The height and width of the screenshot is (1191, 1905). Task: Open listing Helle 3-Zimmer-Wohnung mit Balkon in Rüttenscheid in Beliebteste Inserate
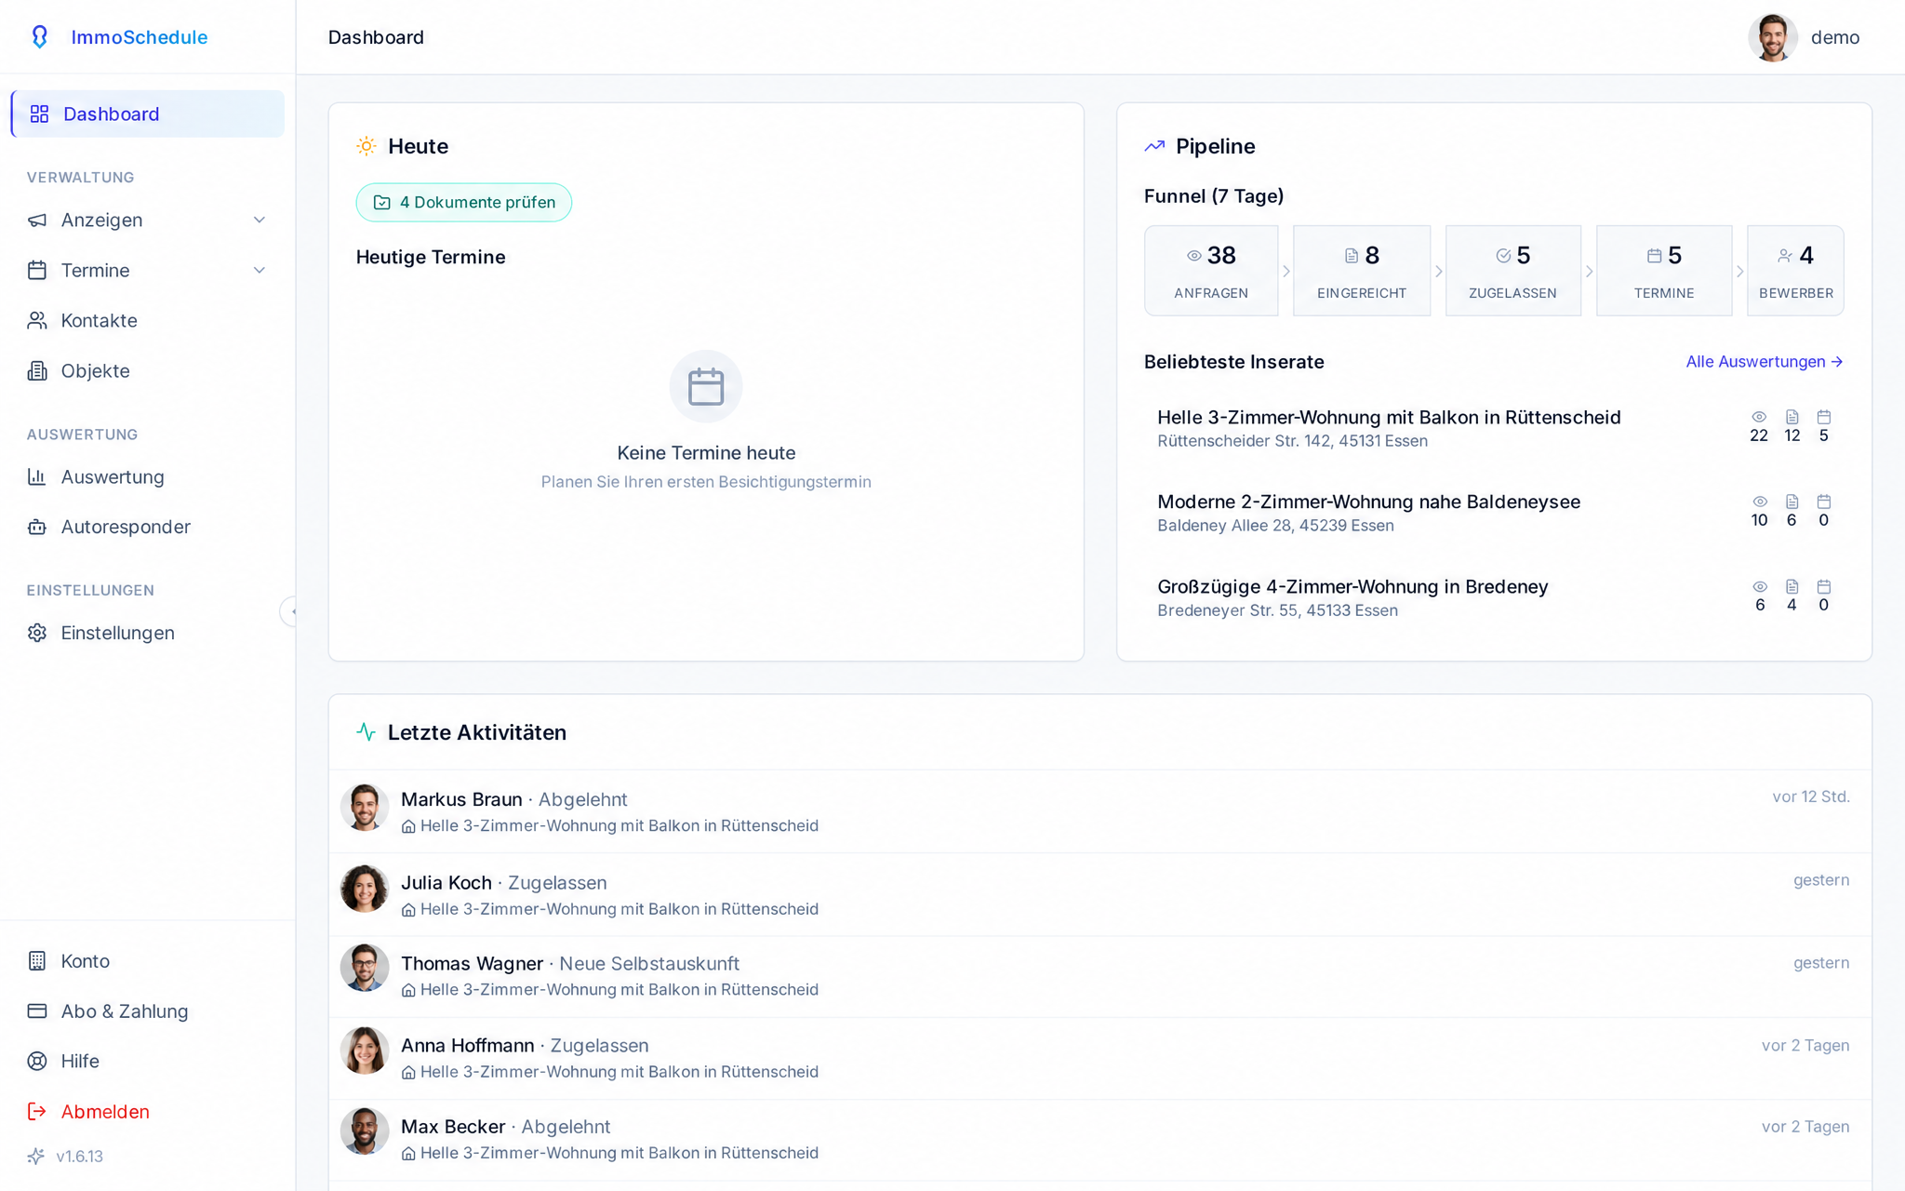1494,428
